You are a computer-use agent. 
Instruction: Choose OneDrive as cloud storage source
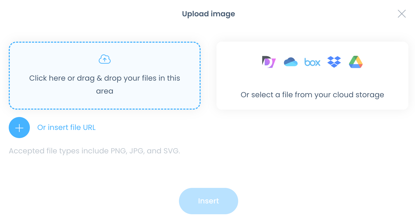point(290,62)
